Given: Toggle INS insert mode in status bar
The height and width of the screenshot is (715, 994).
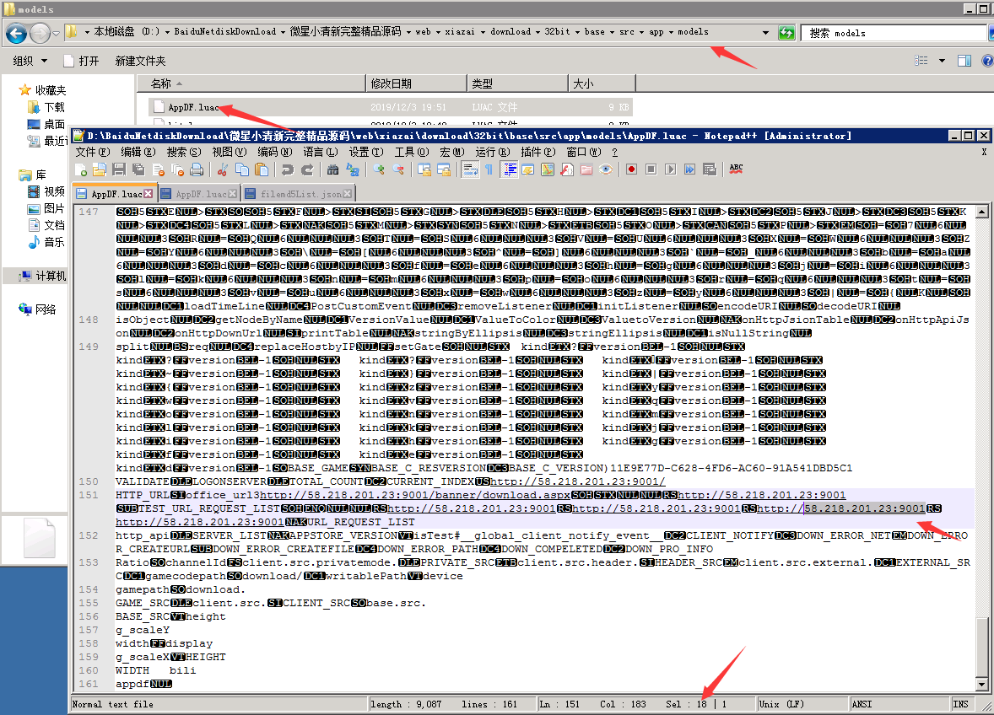Looking at the screenshot, I should pos(960,704).
